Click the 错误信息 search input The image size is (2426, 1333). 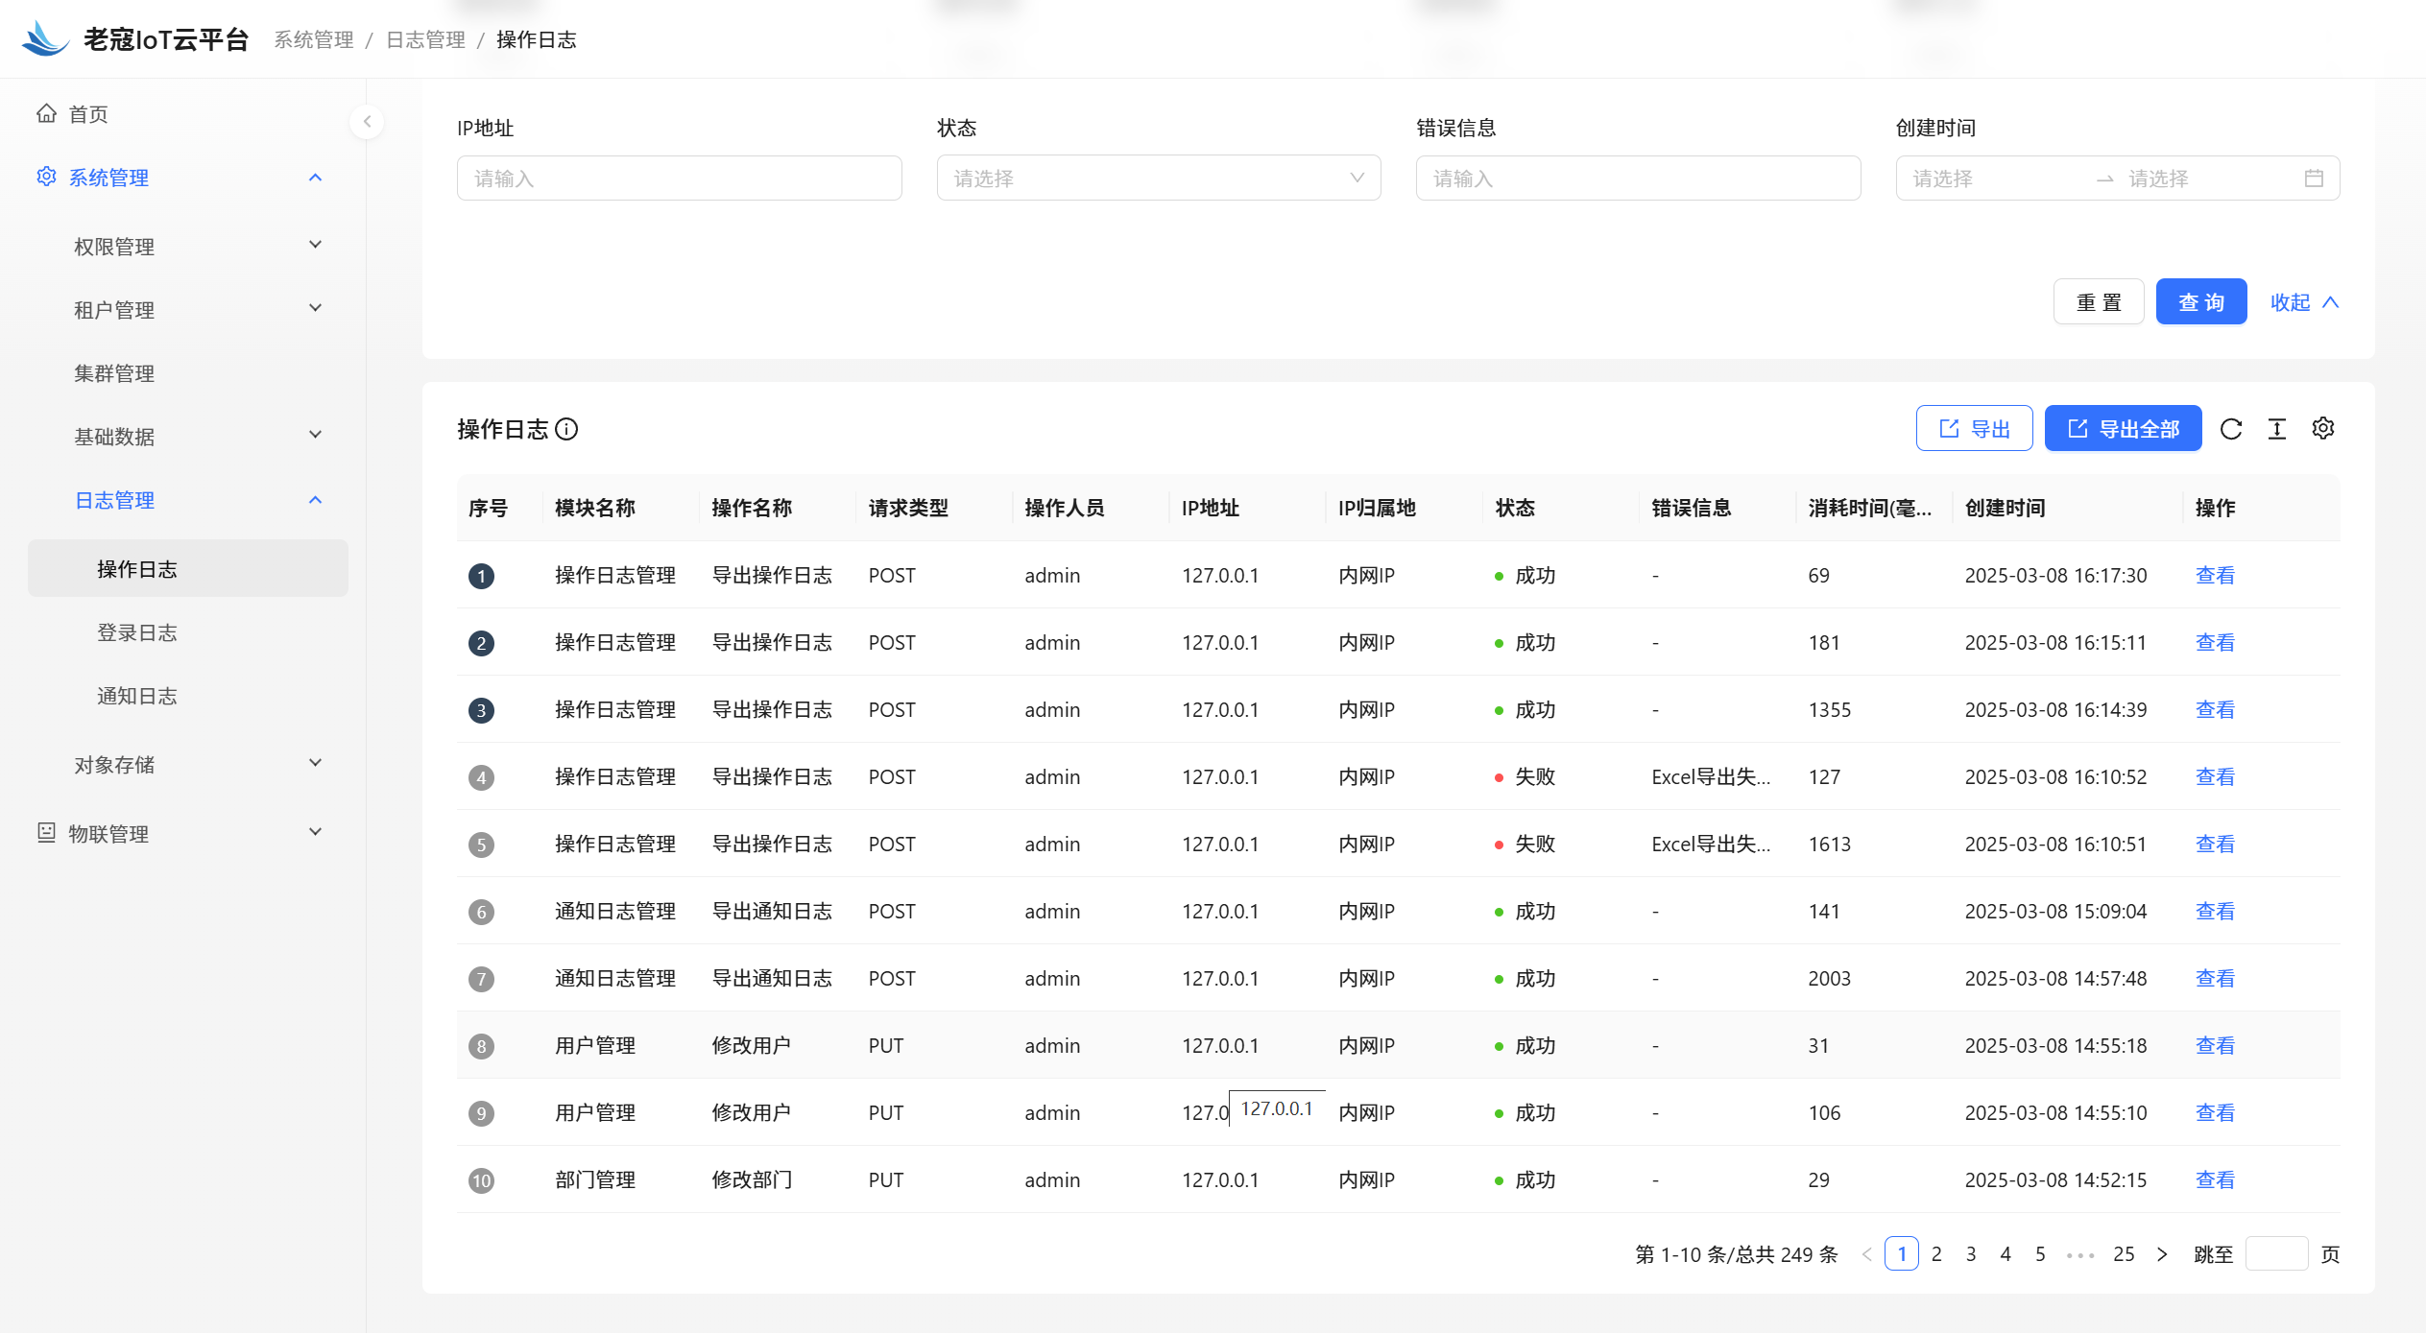coord(1639,179)
